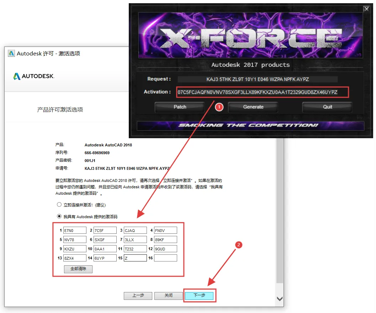Click the product key value 001J1

click(90, 161)
